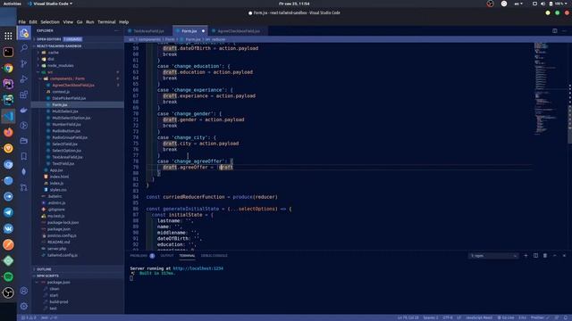The image size is (572, 321).
Task: Open README.md in explorer
Action: pyautogui.click(x=58, y=242)
